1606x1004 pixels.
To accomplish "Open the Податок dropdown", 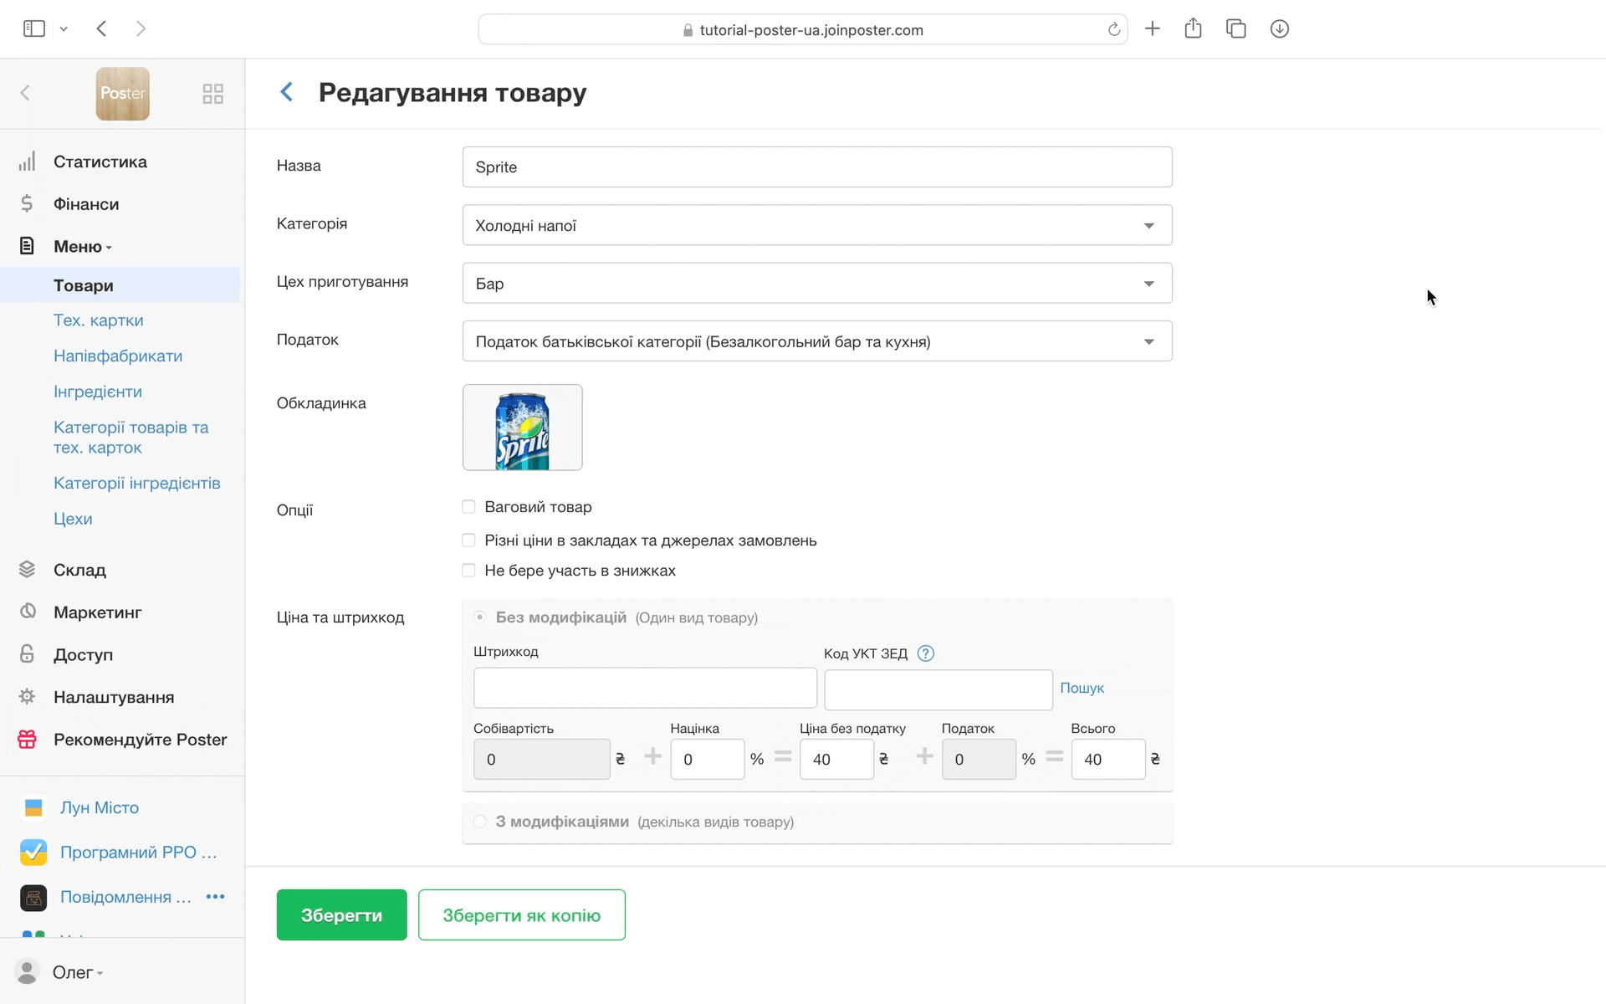I will 816,341.
